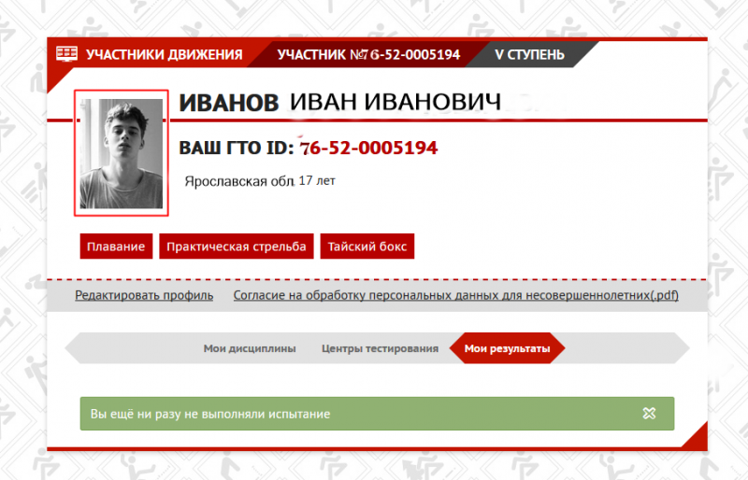748x480 pixels.
Task: Click the Плавание discipline tag
Action: click(x=116, y=247)
